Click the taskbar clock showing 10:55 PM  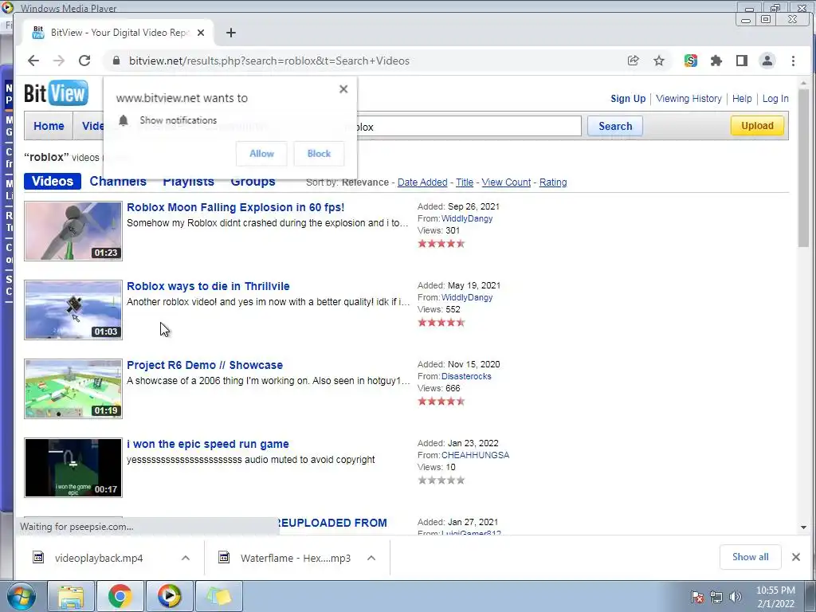(x=775, y=597)
